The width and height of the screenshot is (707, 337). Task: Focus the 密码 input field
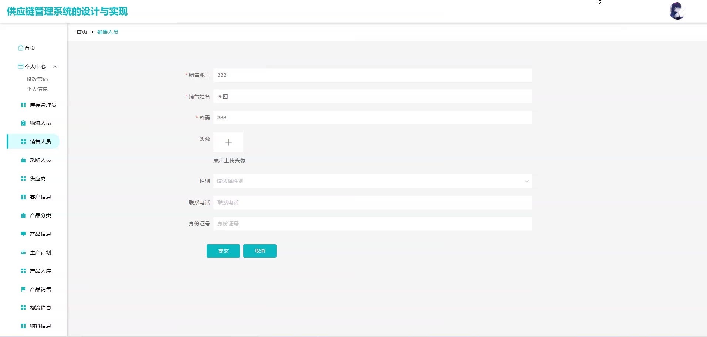373,118
